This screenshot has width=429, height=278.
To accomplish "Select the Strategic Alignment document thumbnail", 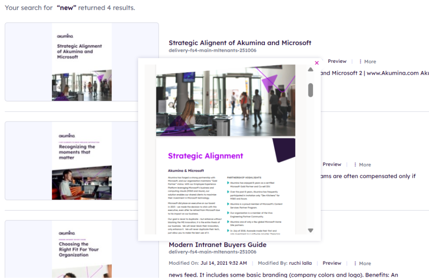I will click(82, 62).
